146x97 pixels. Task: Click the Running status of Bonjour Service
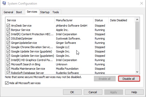coord(100,30)
